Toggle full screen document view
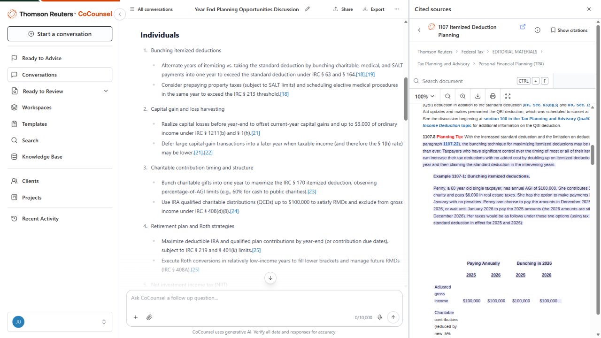Viewport: 601px width, 338px height. 508,96
